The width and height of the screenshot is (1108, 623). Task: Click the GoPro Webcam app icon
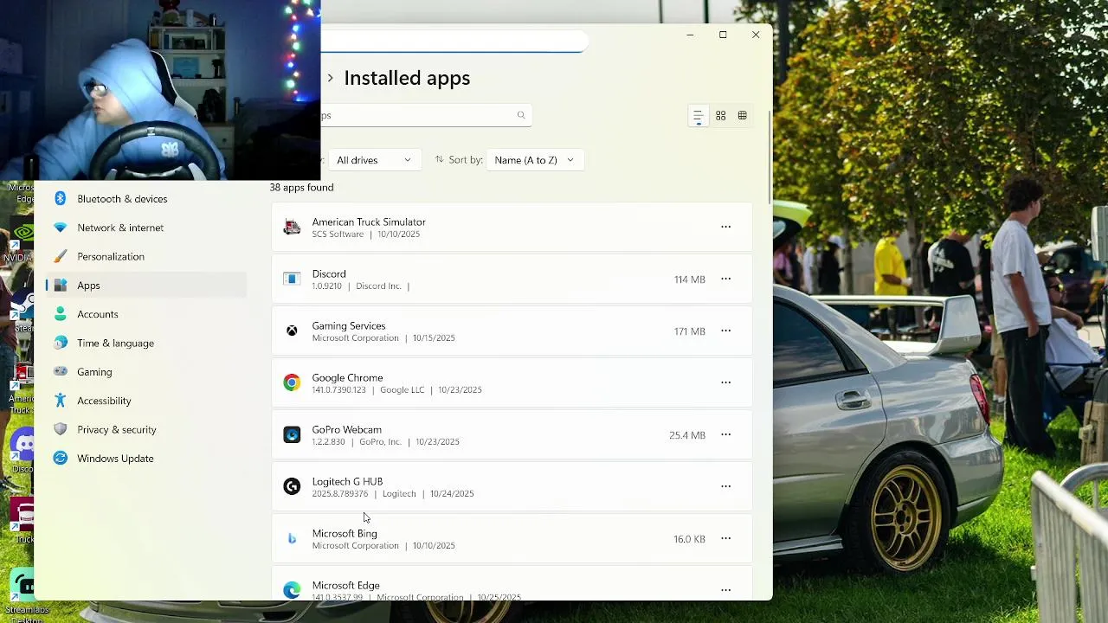(x=292, y=434)
